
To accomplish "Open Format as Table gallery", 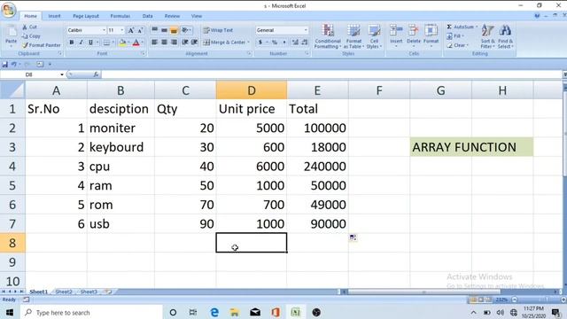I will pos(353,36).
